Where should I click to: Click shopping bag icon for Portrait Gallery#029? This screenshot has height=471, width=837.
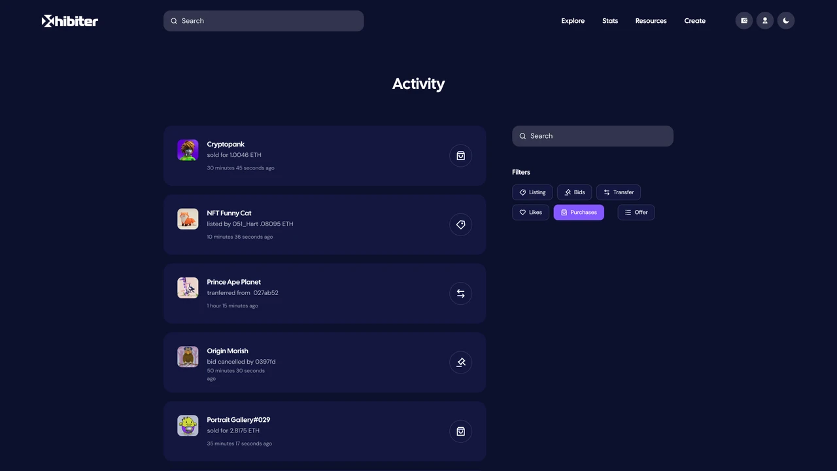click(x=461, y=431)
